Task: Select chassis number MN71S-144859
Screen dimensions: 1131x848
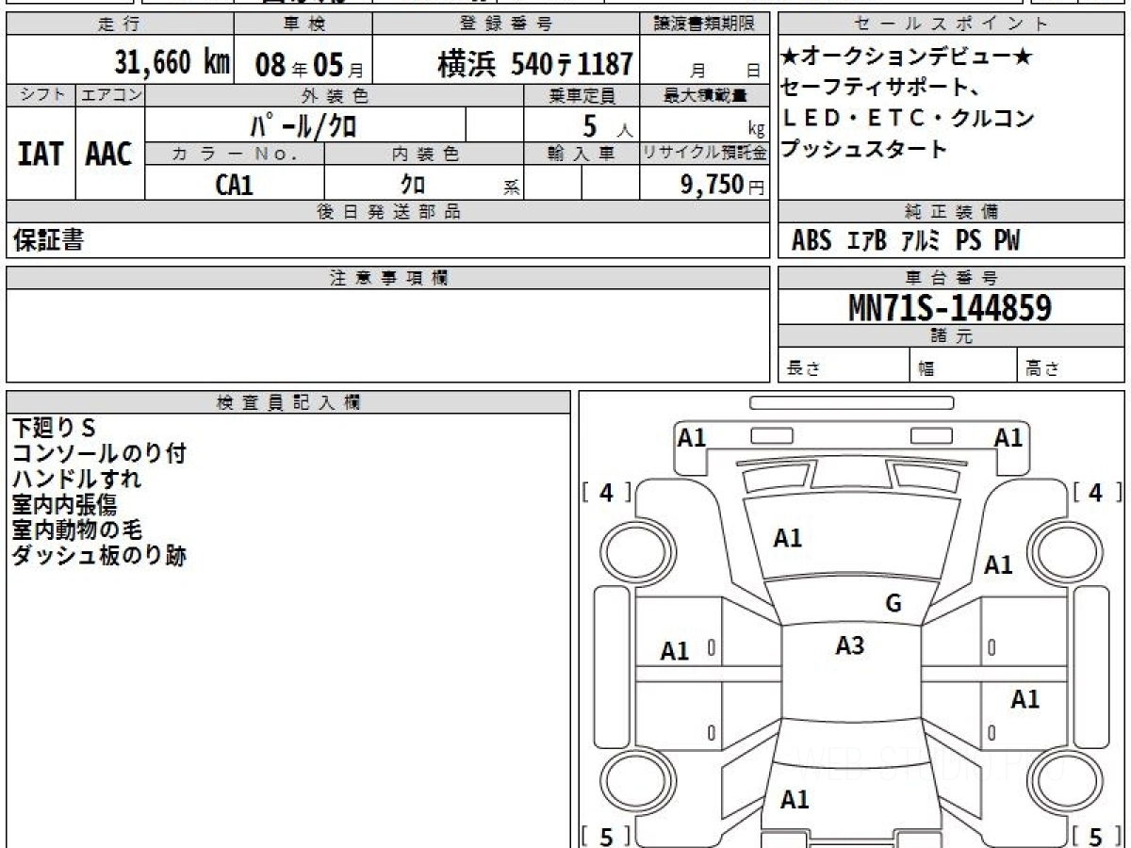Action: point(950,306)
